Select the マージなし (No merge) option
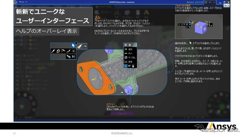The width and height of the screenshot is (244, 137). point(130,57)
